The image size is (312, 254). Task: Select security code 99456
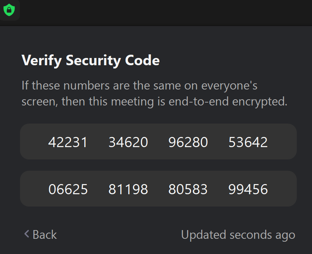(248, 189)
